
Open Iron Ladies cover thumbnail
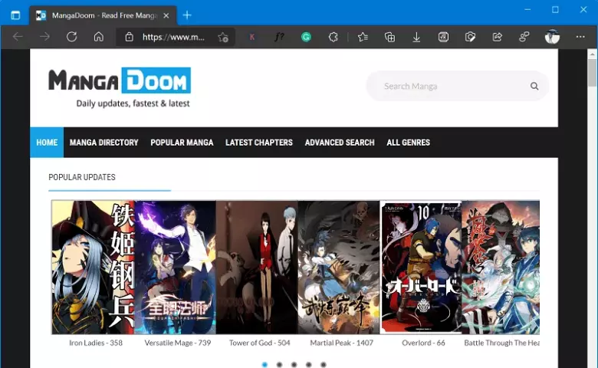click(x=93, y=268)
